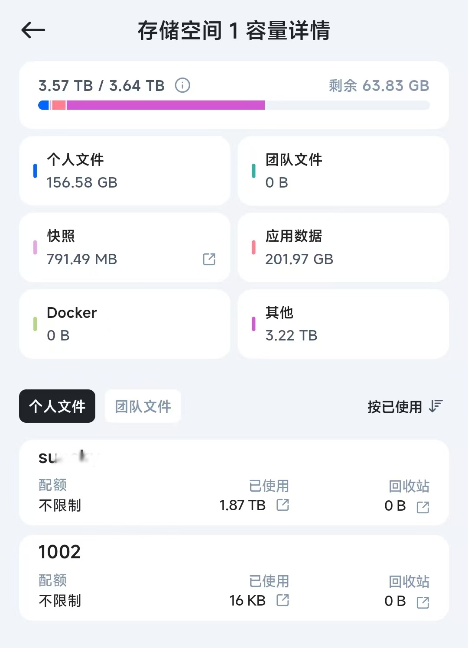Viewport: 468px width, 648px height.
Task: Tap the Docker 0 B card
Action: [125, 324]
